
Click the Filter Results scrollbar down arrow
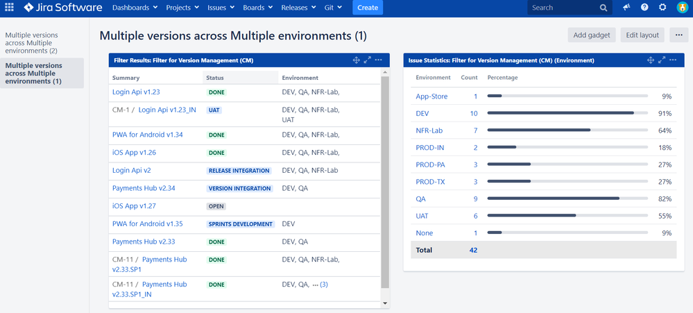[386, 303]
